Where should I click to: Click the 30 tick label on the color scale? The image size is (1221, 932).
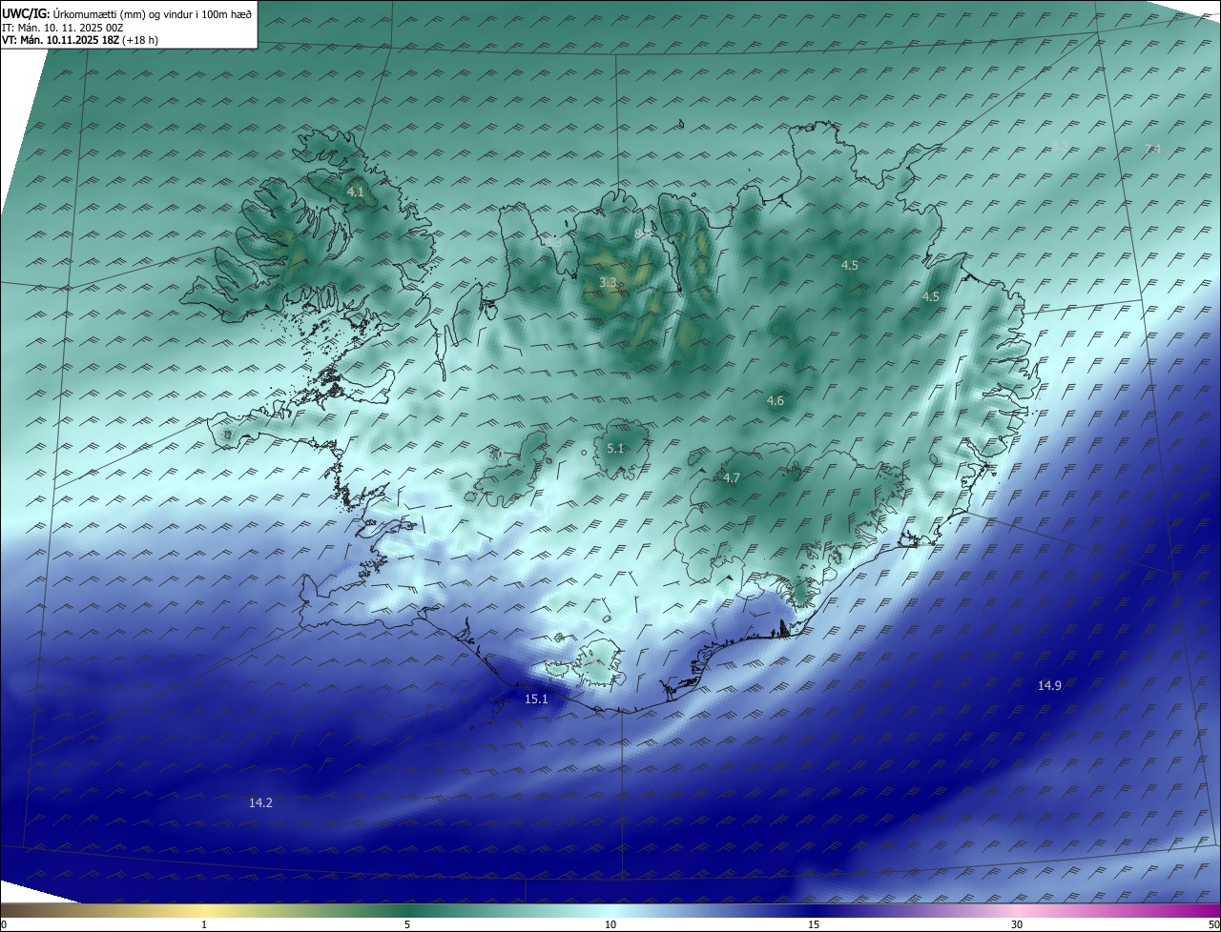(x=1017, y=925)
